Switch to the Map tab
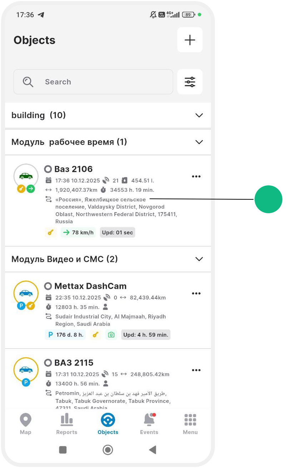291x468 pixels. [26, 424]
